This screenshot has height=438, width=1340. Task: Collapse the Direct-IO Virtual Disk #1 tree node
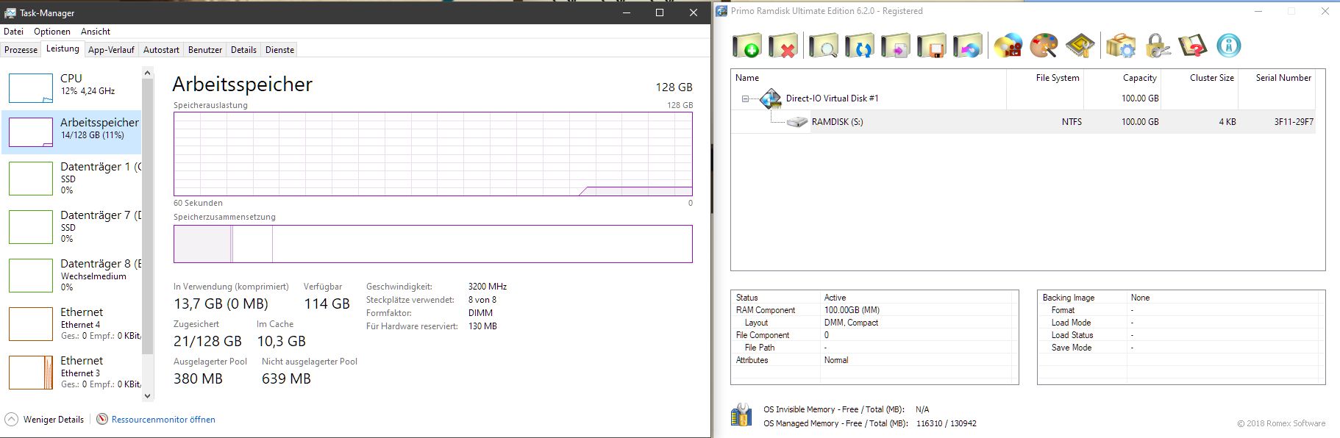point(745,98)
